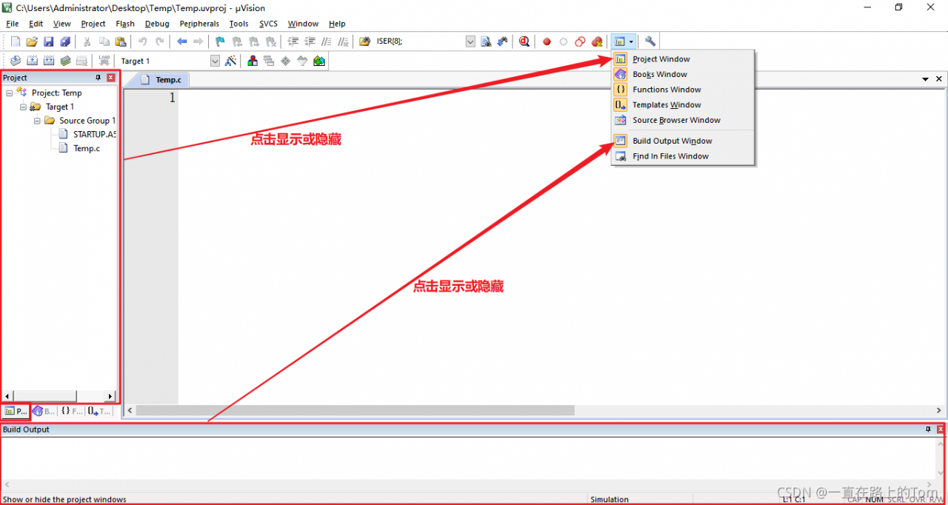This screenshot has height=505, width=948.
Task: Click the Build target icon
Action: click(x=32, y=61)
